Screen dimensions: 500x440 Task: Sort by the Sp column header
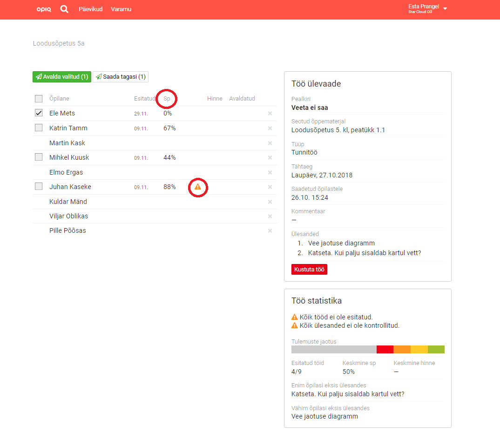pyautogui.click(x=167, y=99)
